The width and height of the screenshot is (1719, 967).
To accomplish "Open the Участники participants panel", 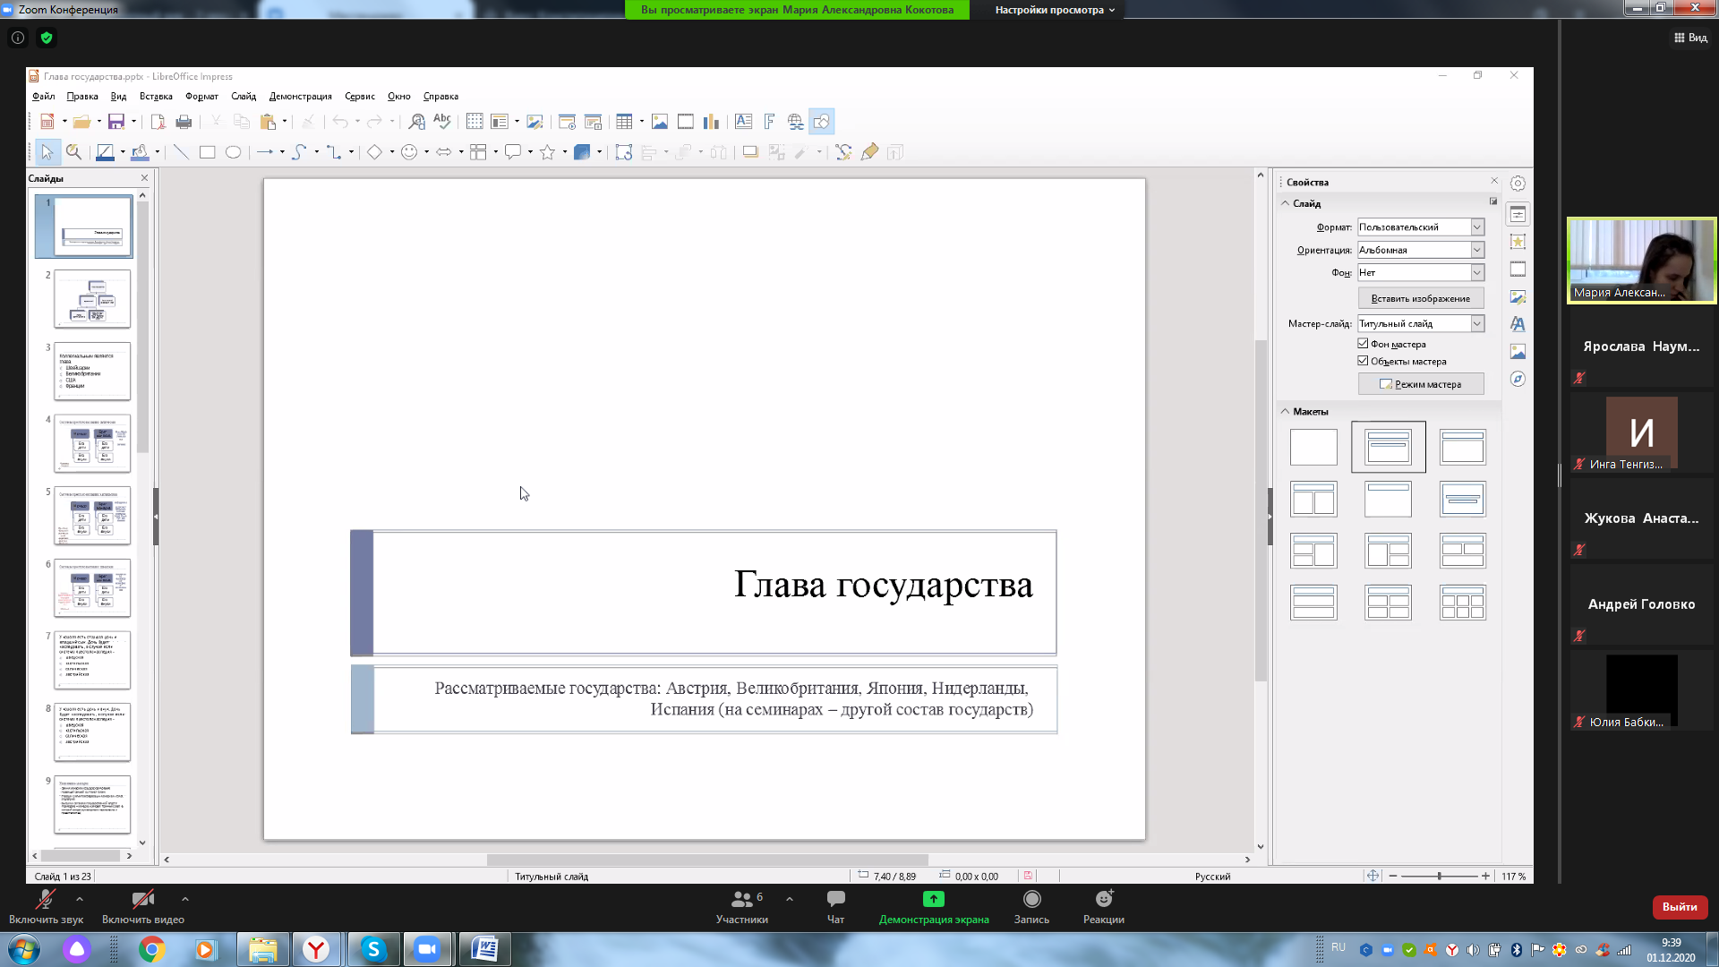I will click(742, 907).
